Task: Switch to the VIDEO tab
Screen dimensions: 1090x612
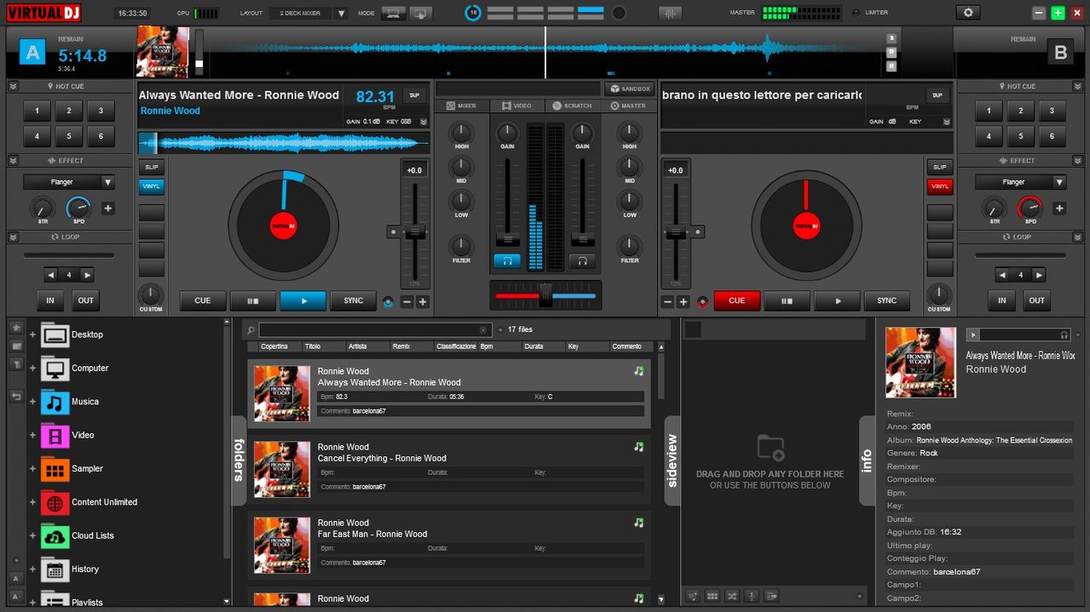Action: point(517,106)
